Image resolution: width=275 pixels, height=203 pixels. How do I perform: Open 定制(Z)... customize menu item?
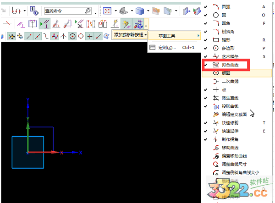click(x=174, y=47)
